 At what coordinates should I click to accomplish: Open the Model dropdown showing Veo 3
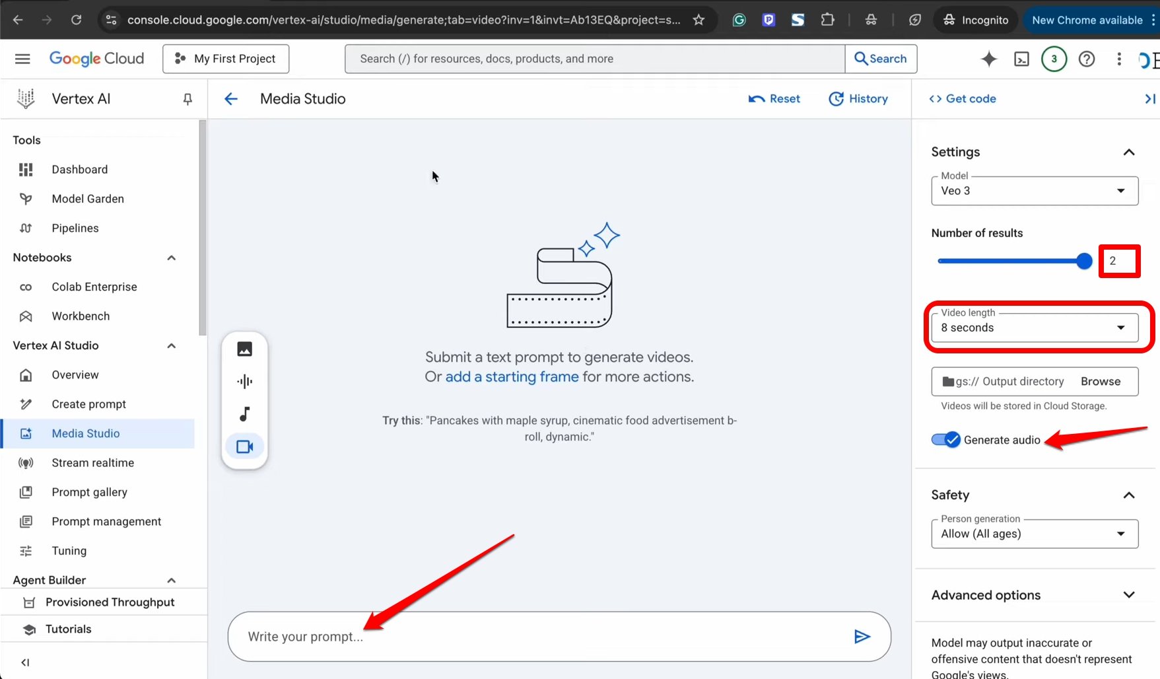(1035, 191)
